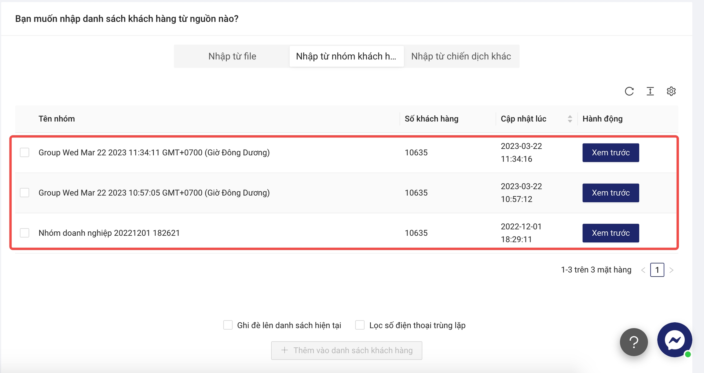The height and width of the screenshot is (373, 704).
Task: Check Nhóm doanh nghiệp 20221201 182621 row
Action: pyautogui.click(x=25, y=233)
